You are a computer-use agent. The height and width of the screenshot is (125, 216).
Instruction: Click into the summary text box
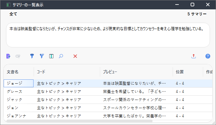[108, 35]
